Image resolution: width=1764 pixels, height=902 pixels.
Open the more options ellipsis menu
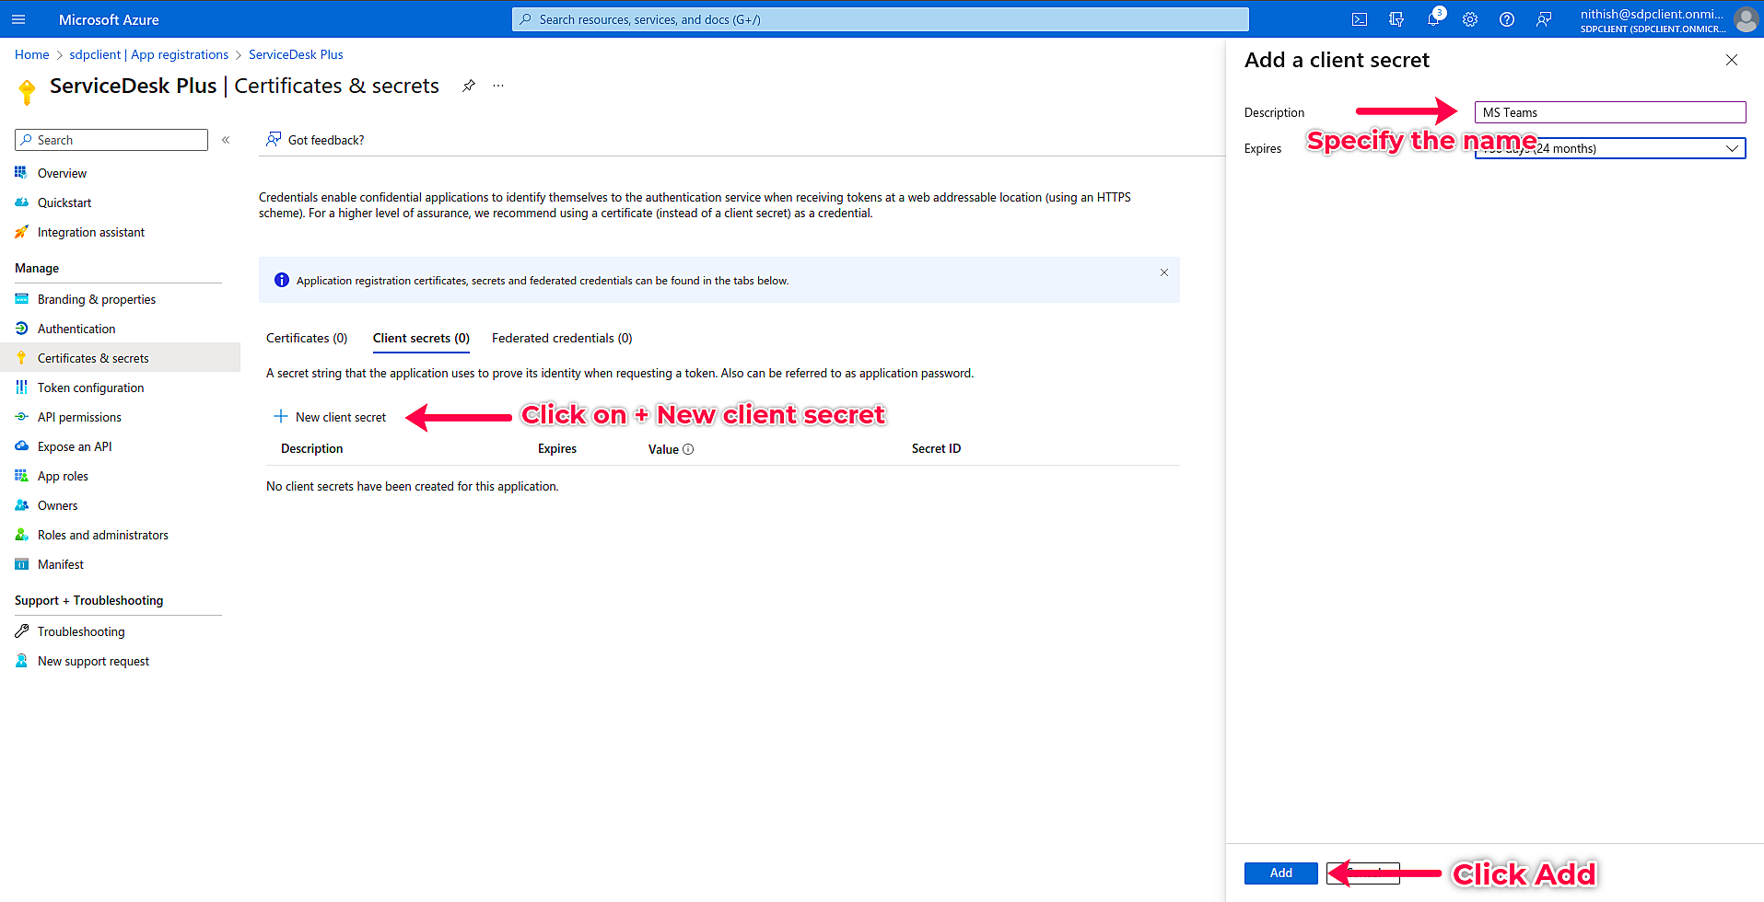point(498,86)
